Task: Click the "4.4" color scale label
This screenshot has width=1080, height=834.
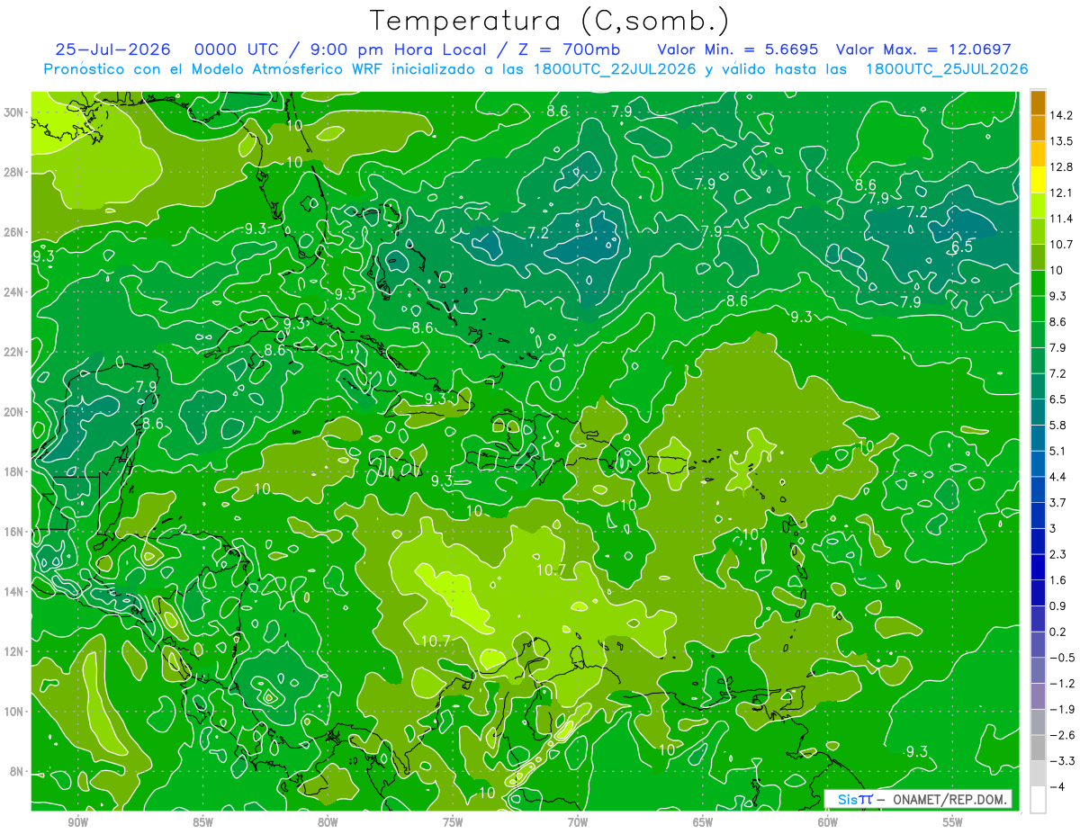Action: [1057, 477]
